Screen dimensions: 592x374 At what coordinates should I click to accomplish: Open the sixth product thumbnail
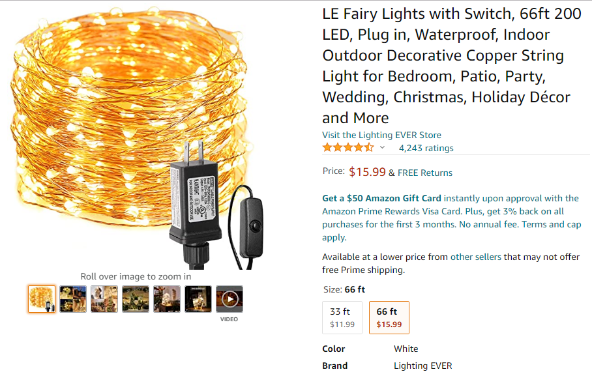point(198,299)
